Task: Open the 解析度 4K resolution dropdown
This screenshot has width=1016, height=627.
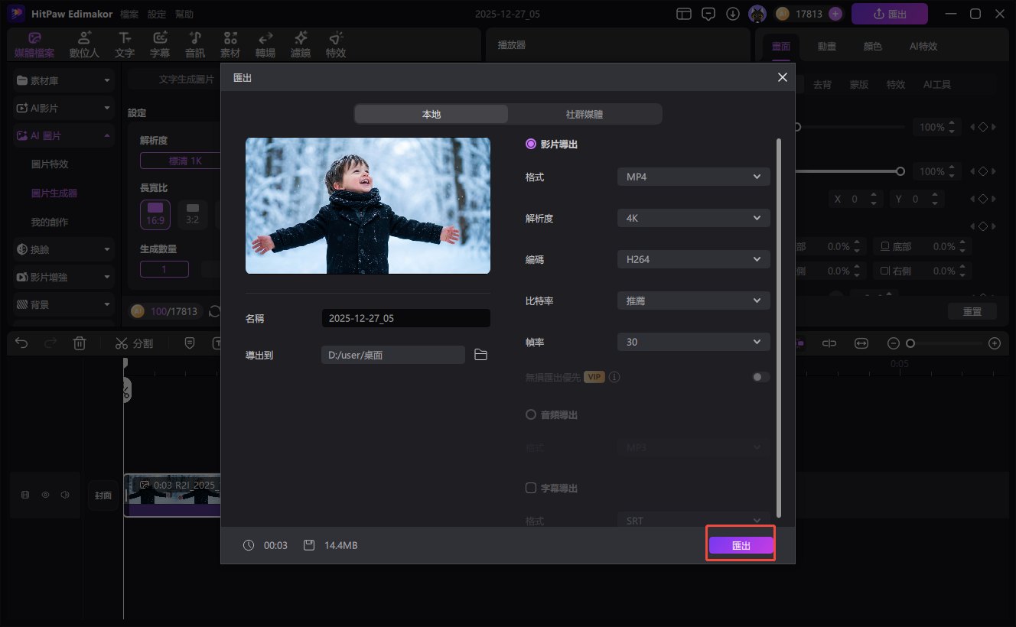Action: (x=692, y=217)
